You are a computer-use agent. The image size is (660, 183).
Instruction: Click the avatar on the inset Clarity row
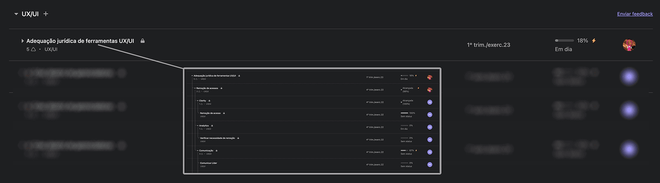[x=429, y=102]
